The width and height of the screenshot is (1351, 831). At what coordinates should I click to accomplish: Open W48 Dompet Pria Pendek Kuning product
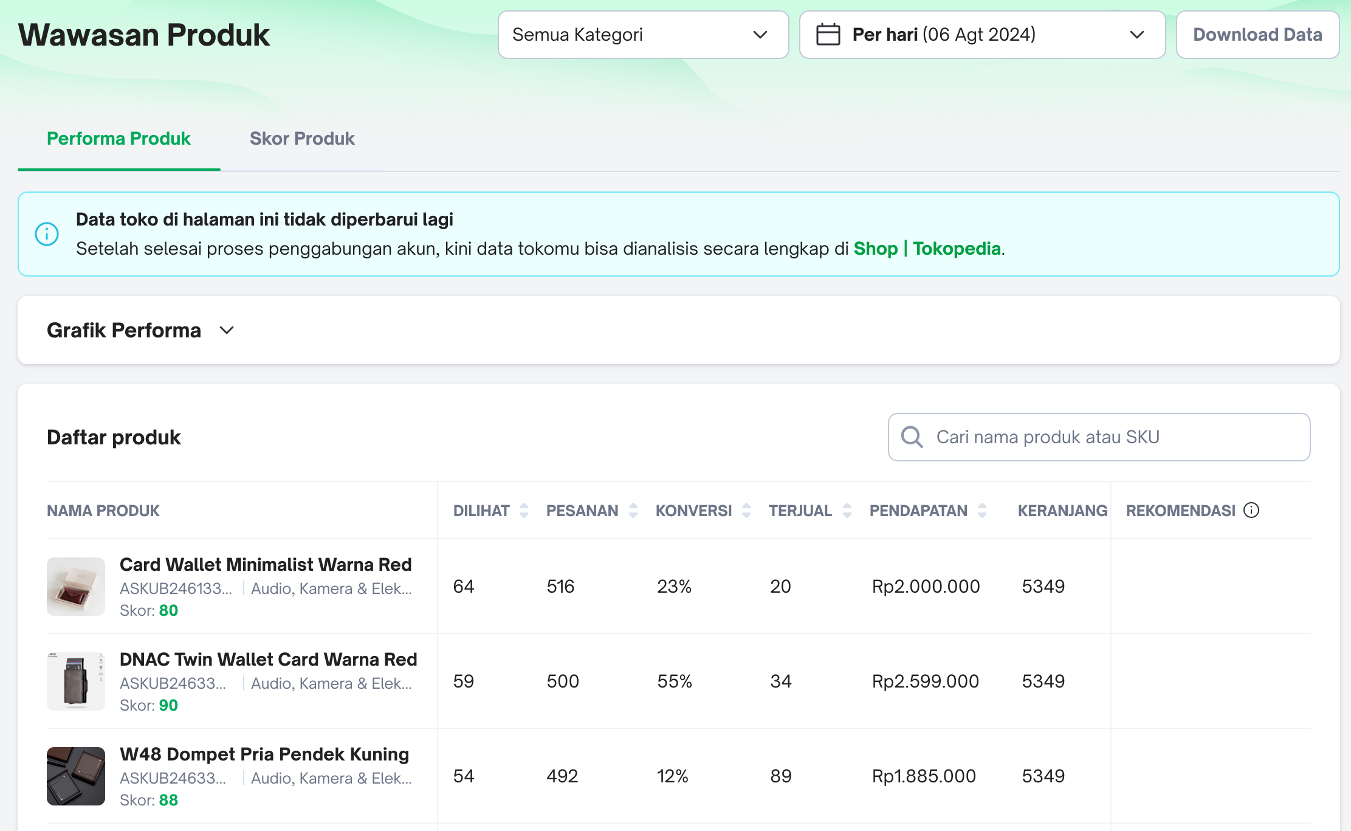pyautogui.click(x=264, y=754)
